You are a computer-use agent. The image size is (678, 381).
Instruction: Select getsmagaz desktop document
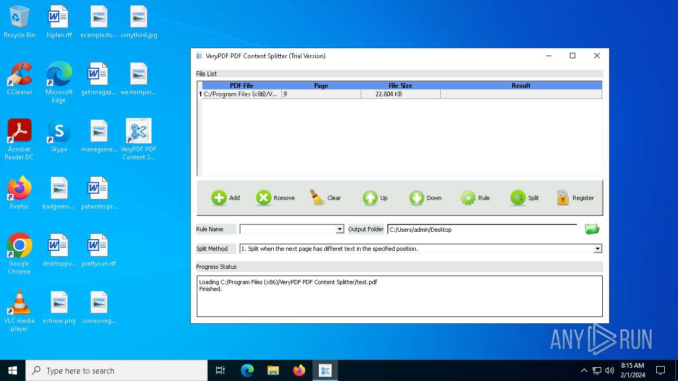99,79
